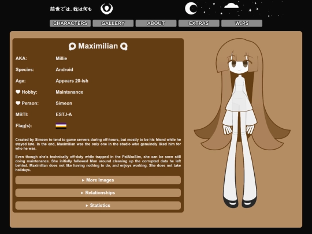Expand the Statistics section
The image size is (312, 234).
pyautogui.click(x=98, y=205)
